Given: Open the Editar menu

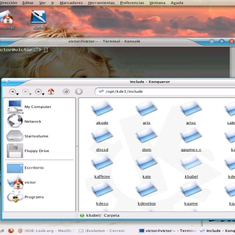Looking at the screenshot, I should 28,3.
